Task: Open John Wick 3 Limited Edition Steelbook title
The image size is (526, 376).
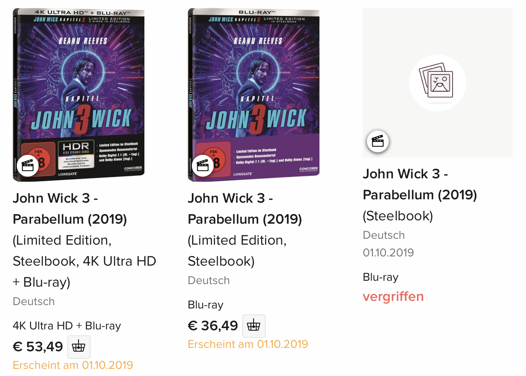Action: click(x=245, y=230)
